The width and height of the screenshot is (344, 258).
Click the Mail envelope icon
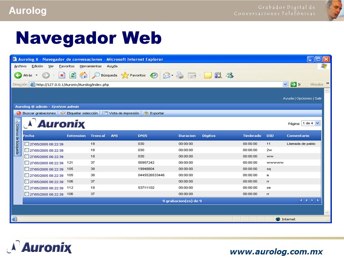(167, 76)
